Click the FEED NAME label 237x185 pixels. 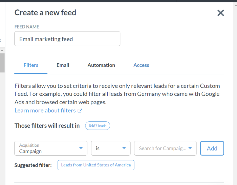(27, 27)
